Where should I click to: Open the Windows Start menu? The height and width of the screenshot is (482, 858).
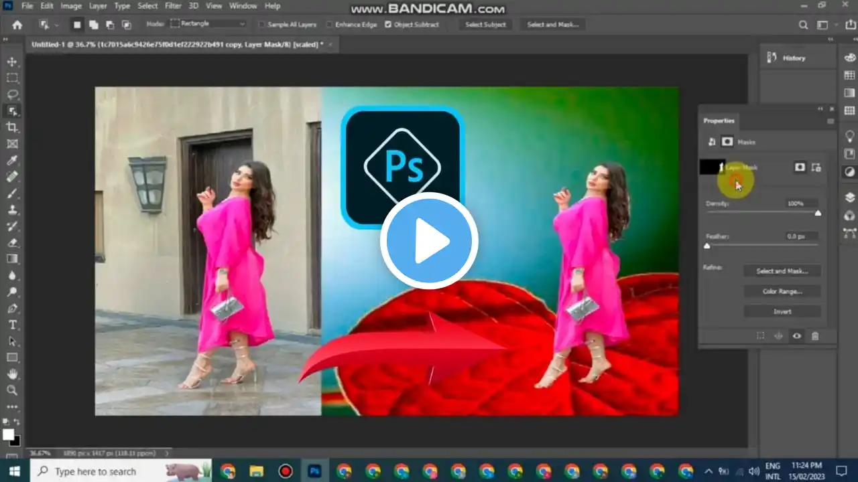click(x=15, y=471)
